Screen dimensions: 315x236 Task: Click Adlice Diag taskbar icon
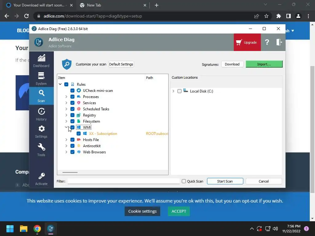click(x=51, y=229)
